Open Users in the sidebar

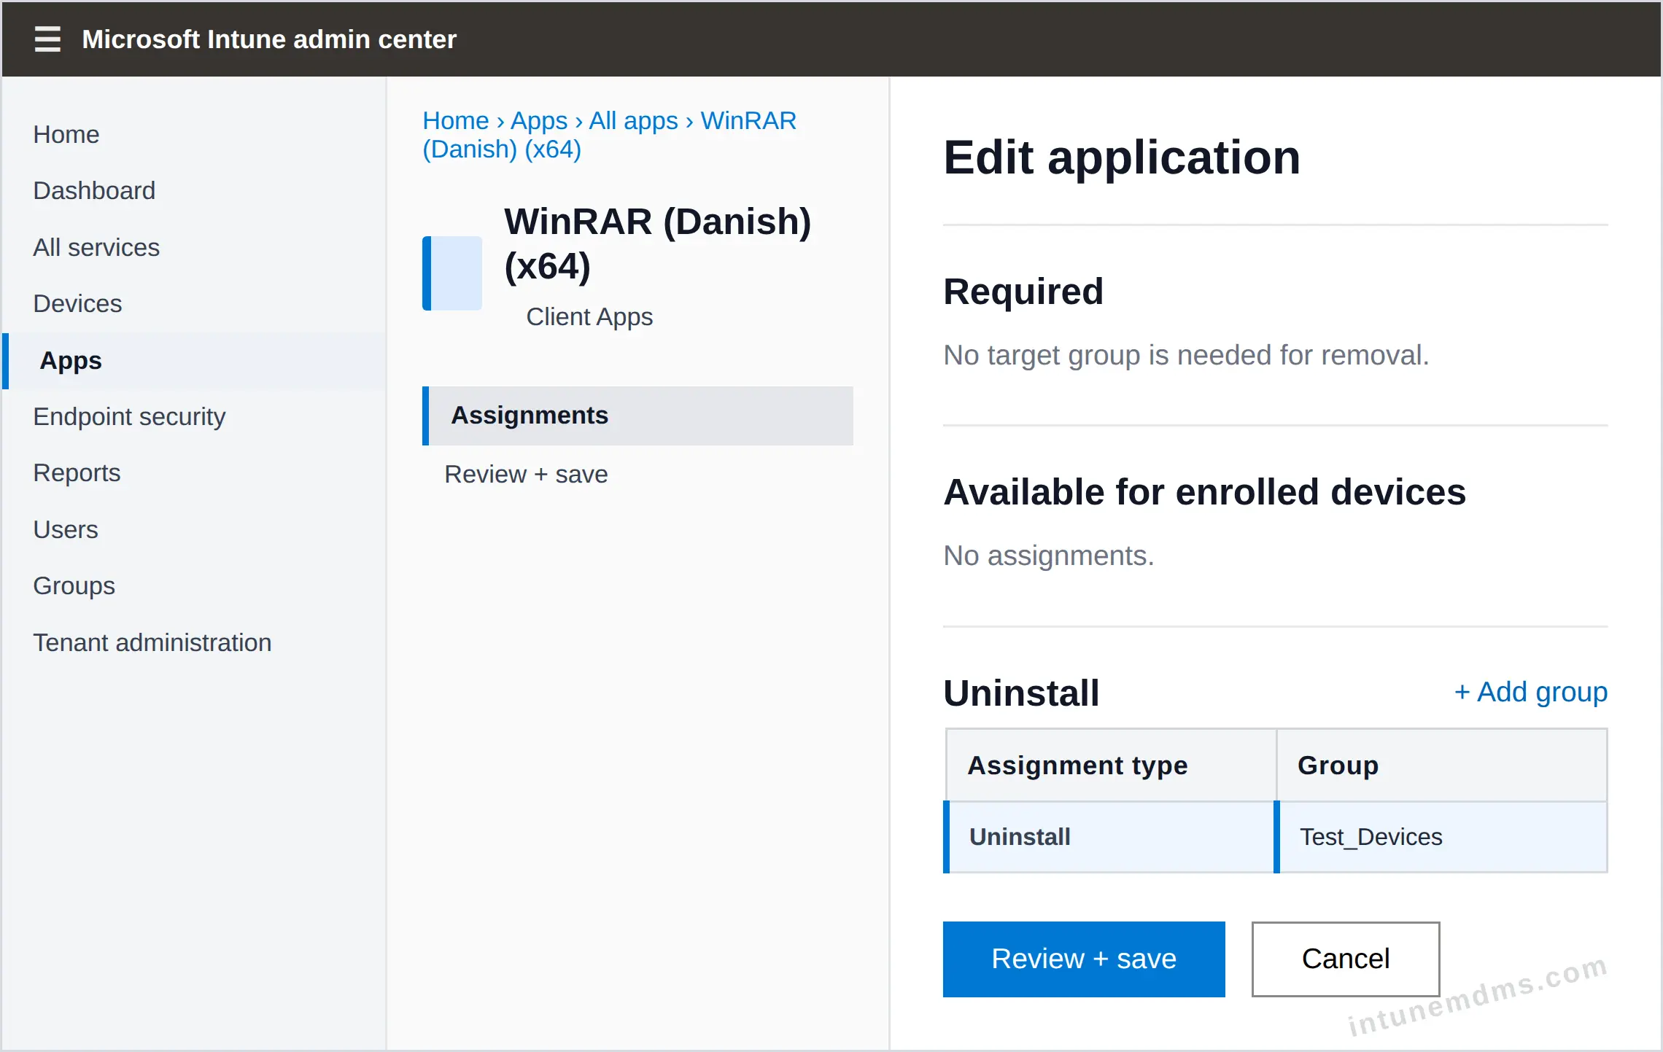click(x=66, y=529)
